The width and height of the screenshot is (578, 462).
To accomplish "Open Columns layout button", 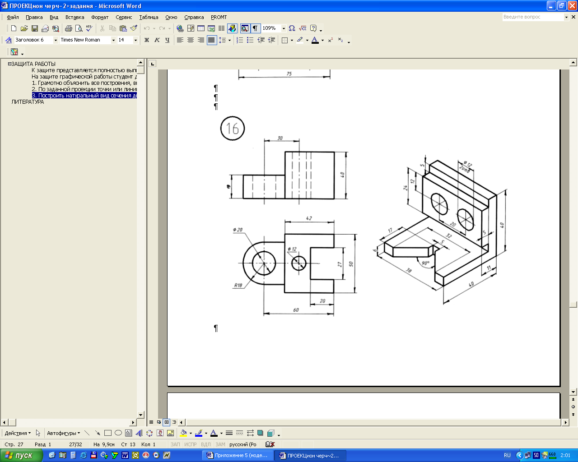I will pyautogui.click(x=221, y=28).
